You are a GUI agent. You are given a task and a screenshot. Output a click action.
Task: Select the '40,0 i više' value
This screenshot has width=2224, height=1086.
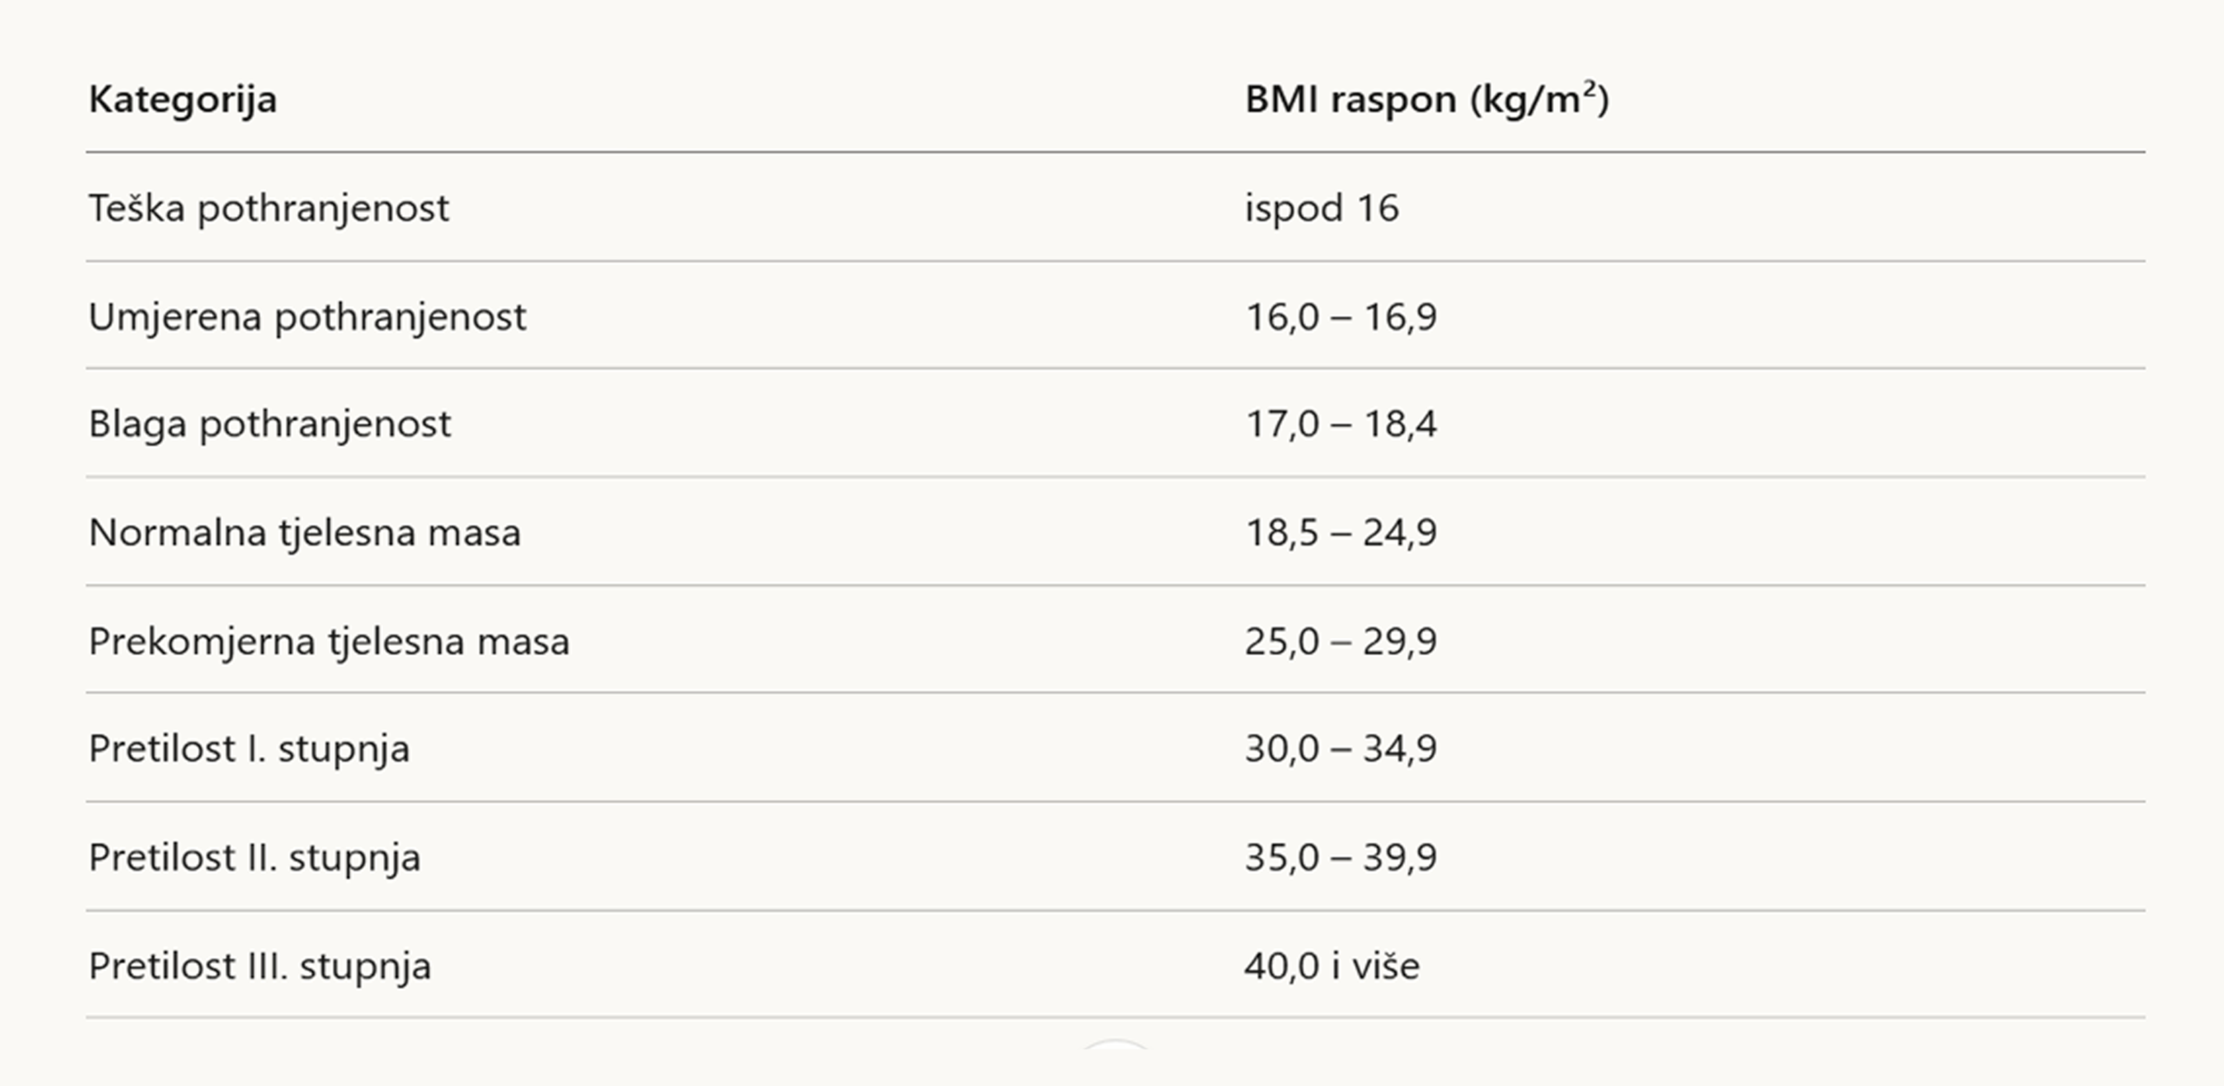pos(1332,966)
